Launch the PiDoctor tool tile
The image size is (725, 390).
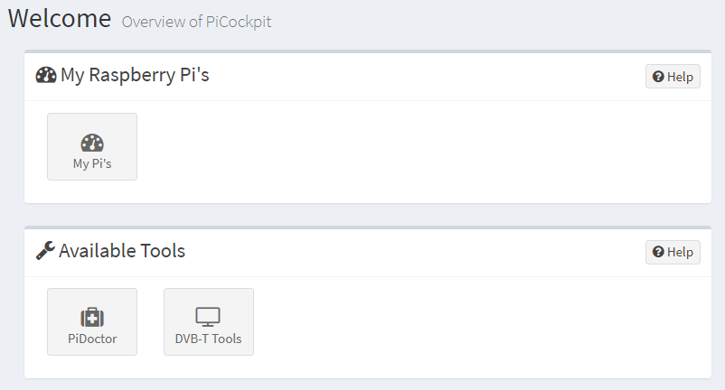click(x=92, y=322)
